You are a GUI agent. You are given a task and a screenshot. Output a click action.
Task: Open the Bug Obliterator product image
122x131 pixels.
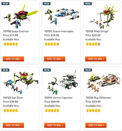(104, 83)
